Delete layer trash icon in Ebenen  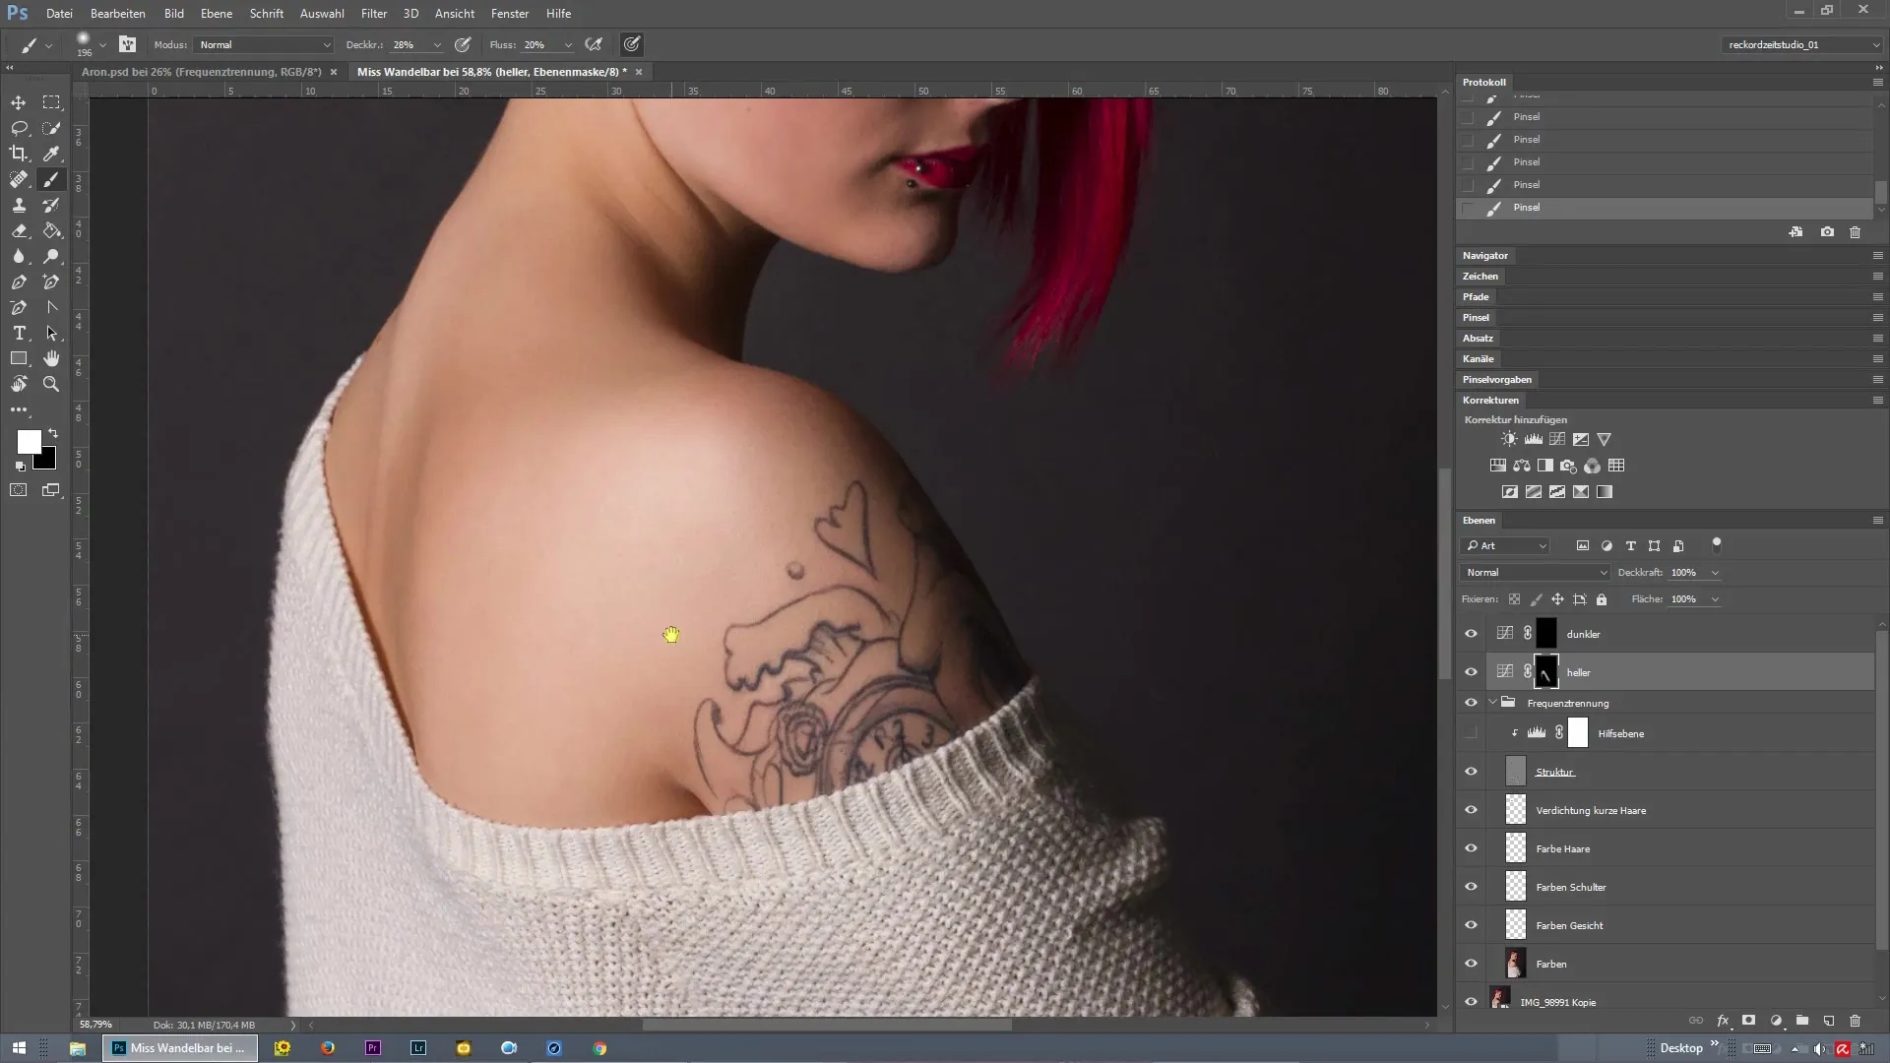click(x=1855, y=1021)
